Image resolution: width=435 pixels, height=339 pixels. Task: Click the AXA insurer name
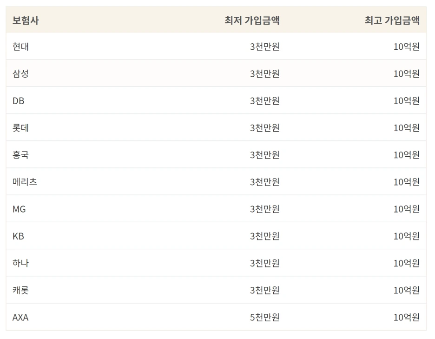(x=20, y=317)
